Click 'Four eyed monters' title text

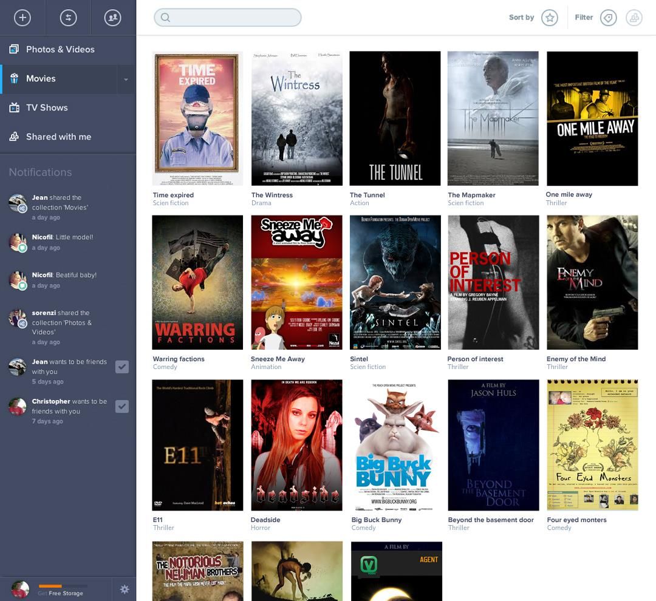pos(576,520)
